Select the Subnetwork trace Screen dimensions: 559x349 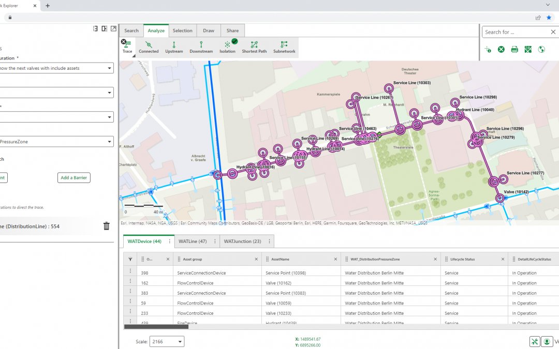(x=284, y=47)
